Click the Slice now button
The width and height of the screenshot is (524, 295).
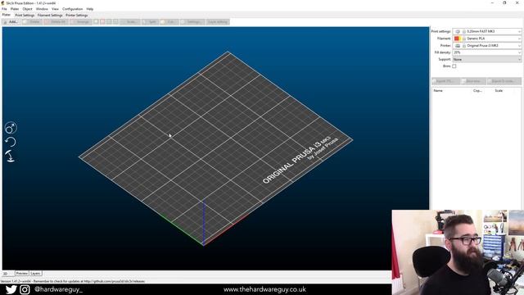[473, 81]
